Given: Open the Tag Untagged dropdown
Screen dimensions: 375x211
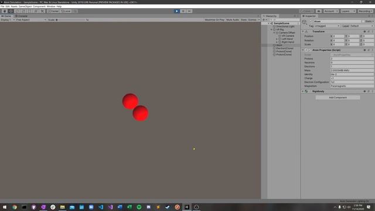Looking at the screenshot, I should 327,26.
